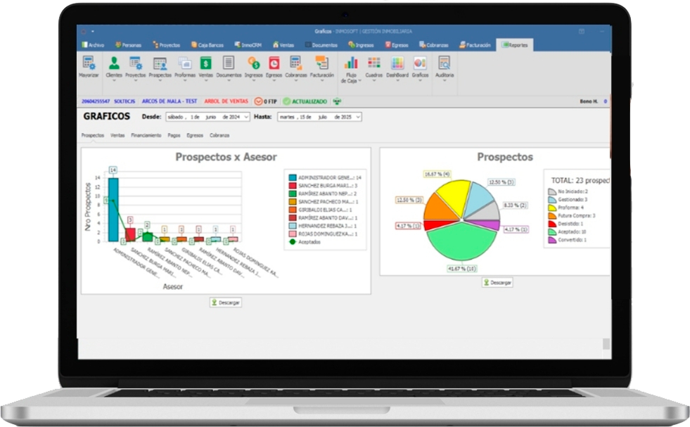Image resolution: width=690 pixels, height=427 pixels.
Task: Click Descargar under the Prospectos pie chart
Action: pyautogui.click(x=497, y=283)
